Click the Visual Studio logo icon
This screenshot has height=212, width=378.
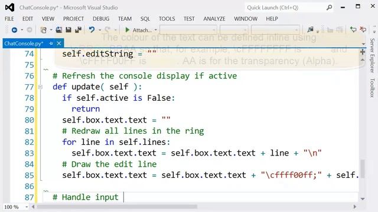pos(9,8)
